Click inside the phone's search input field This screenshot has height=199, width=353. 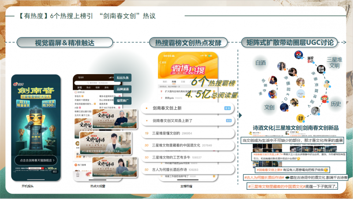point(97,83)
